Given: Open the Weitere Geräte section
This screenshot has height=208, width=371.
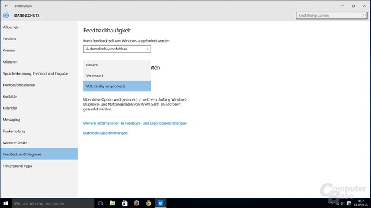Looking at the screenshot, I should (x=39, y=143).
